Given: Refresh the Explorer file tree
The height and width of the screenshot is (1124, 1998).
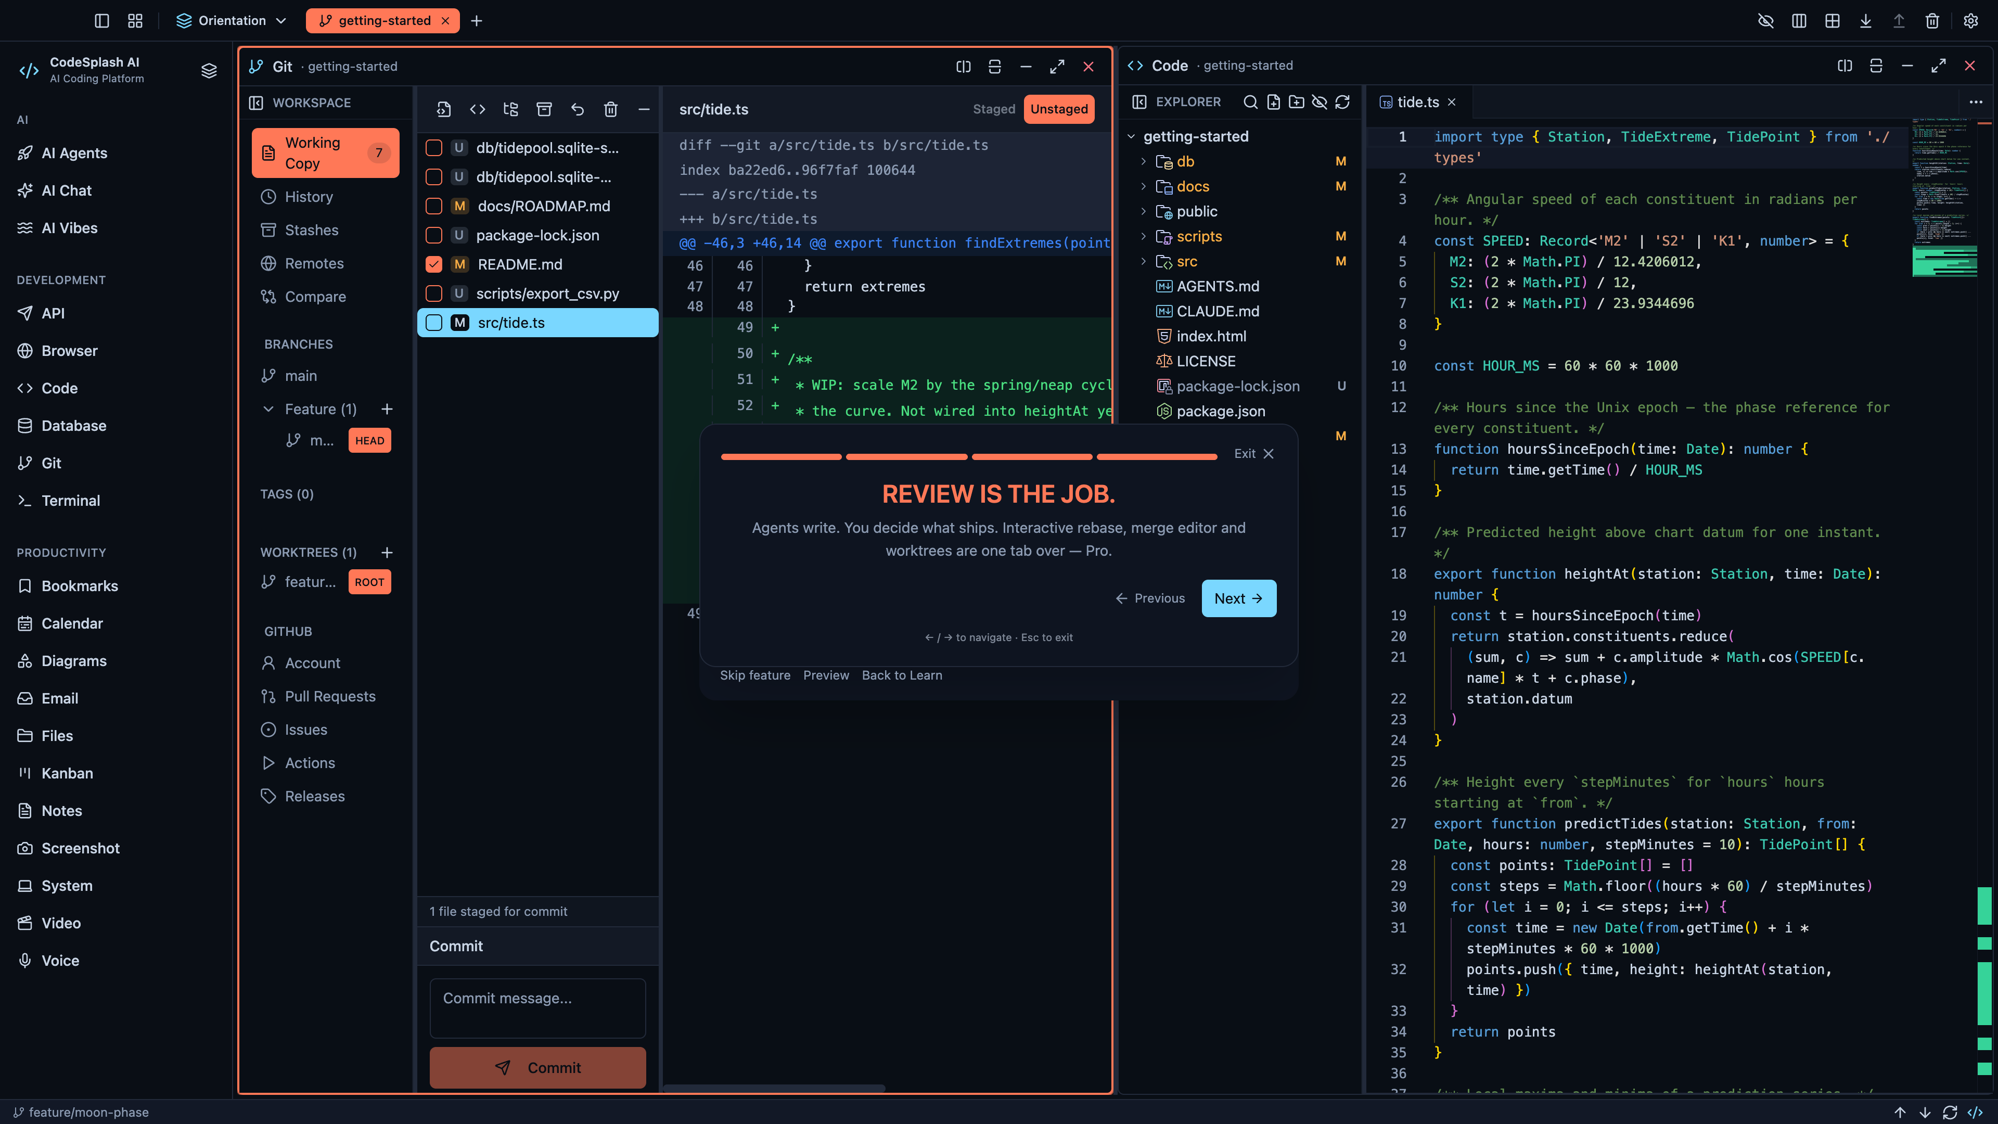Looking at the screenshot, I should [1342, 101].
